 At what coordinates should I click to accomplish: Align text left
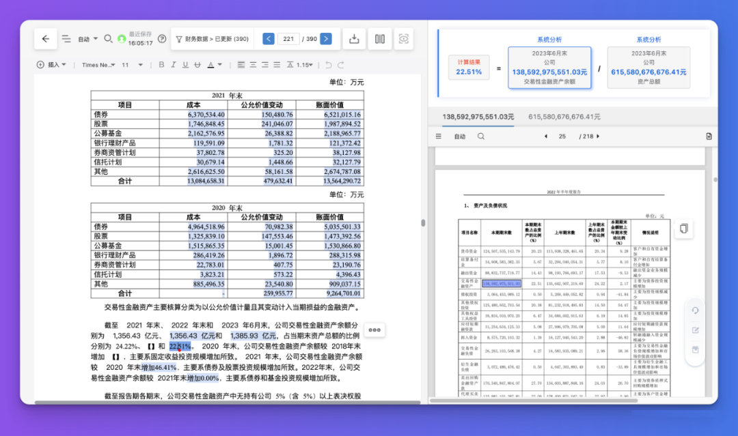point(241,65)
